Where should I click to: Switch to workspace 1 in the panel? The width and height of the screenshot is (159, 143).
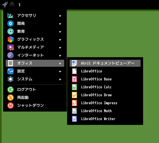(x=19, y=5)
